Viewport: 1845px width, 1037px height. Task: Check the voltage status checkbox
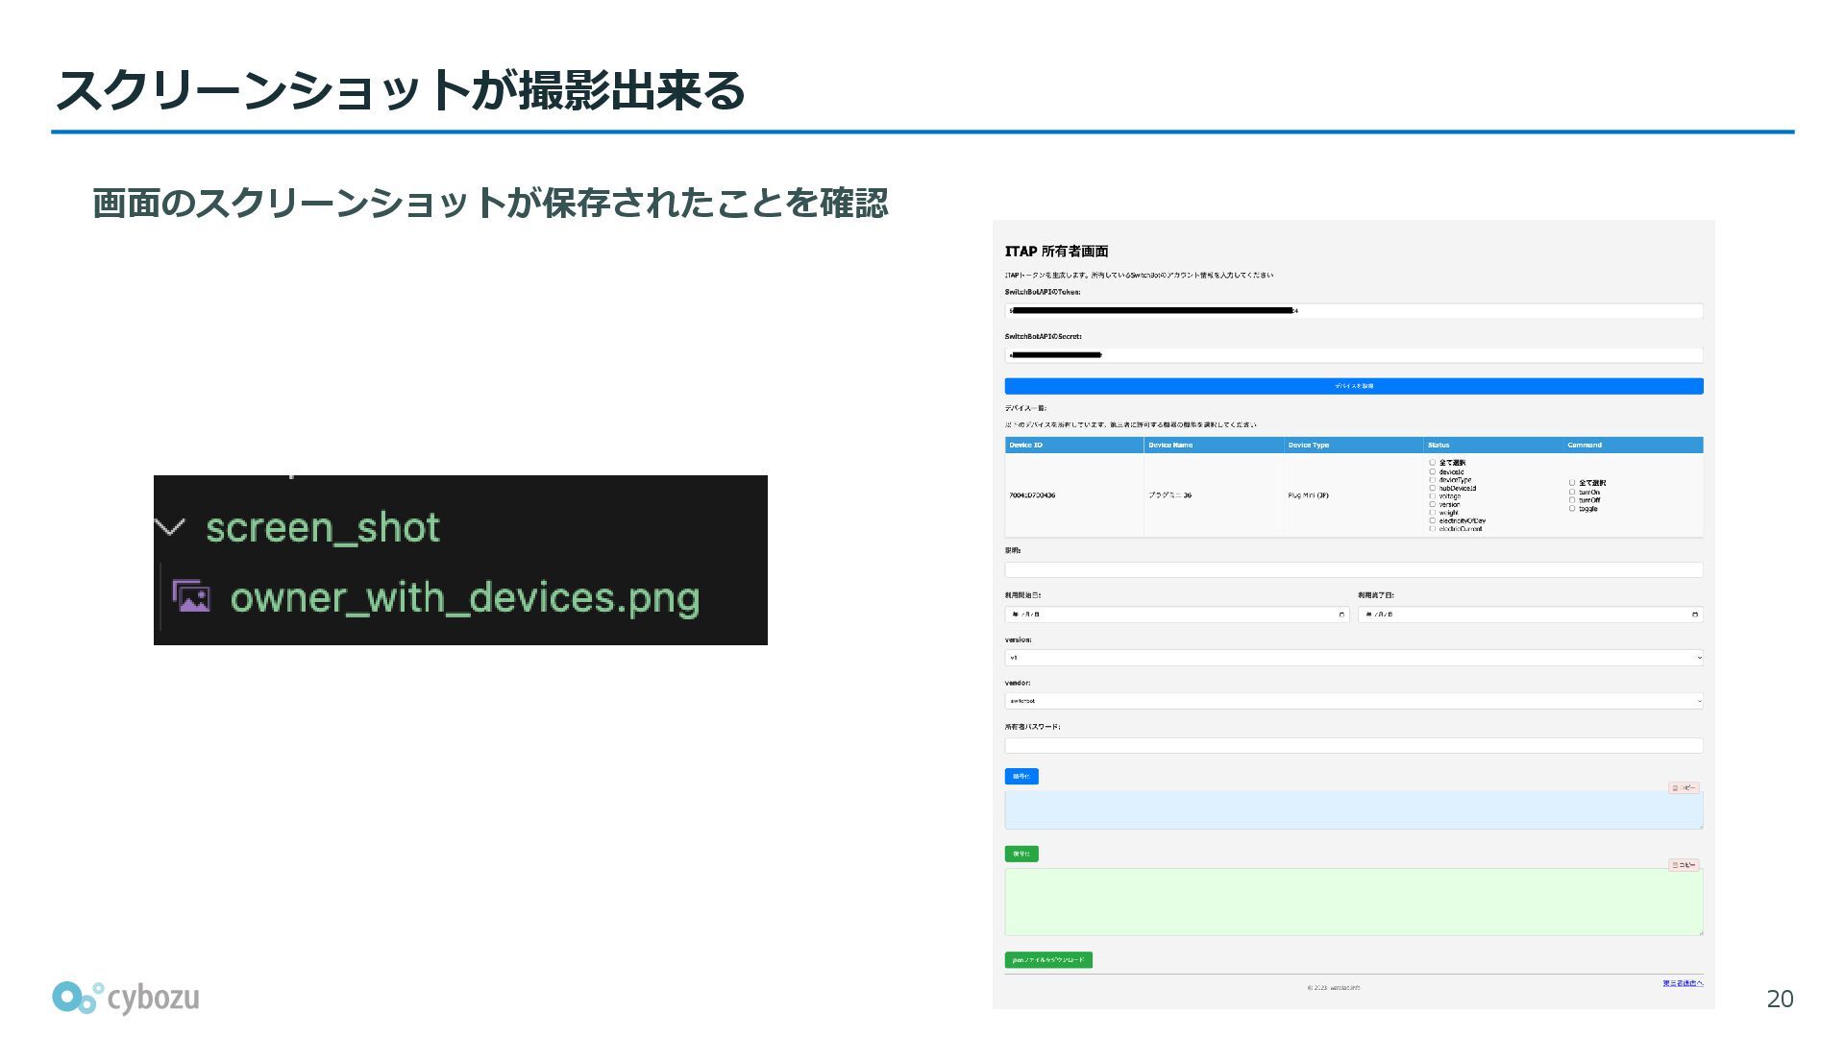1432,496
